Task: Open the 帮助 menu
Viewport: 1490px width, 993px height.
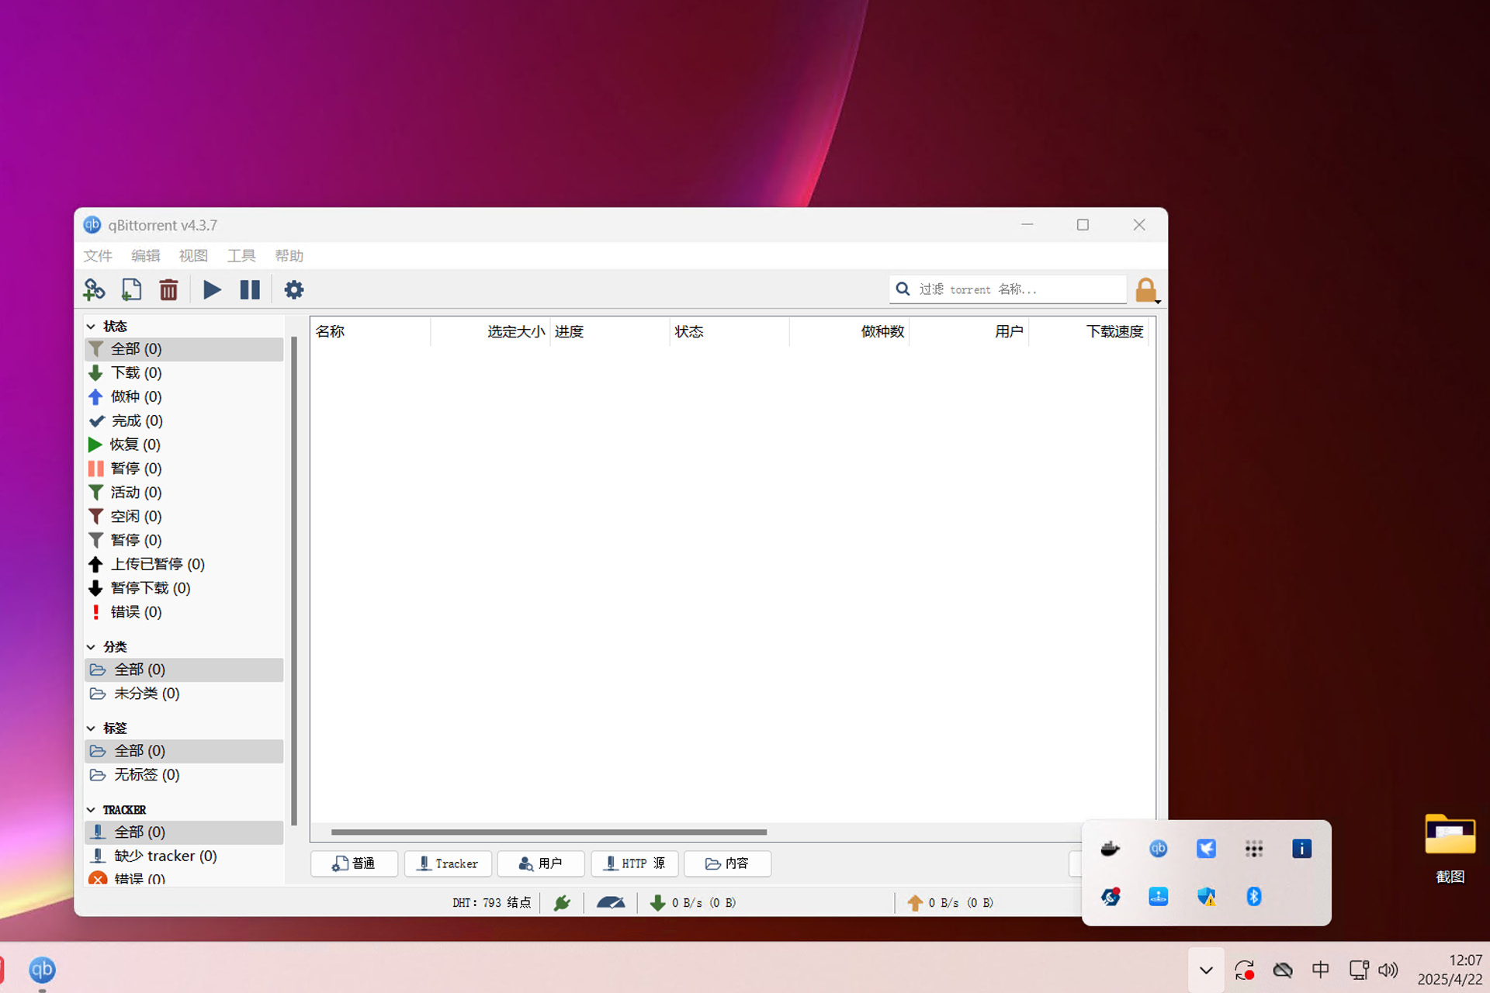Action: (289, 256)
